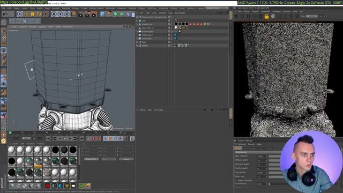
Task: Click Render to Picture Viewer icon
Action: click(88, 14)
